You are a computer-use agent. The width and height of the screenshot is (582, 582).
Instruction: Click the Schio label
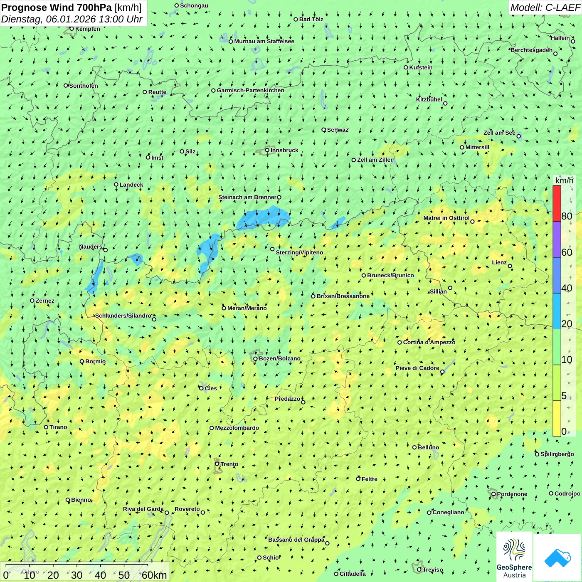271,557
